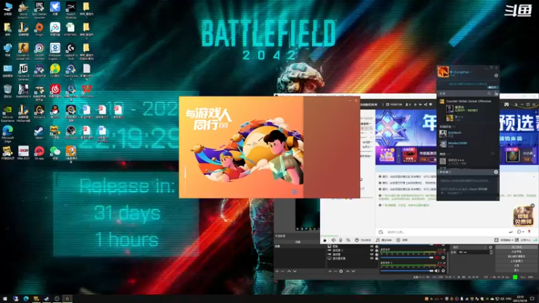Screen dimensions: 539x303
Task: Toggle lock on the 窗口捕获 source
Action: 377,255
